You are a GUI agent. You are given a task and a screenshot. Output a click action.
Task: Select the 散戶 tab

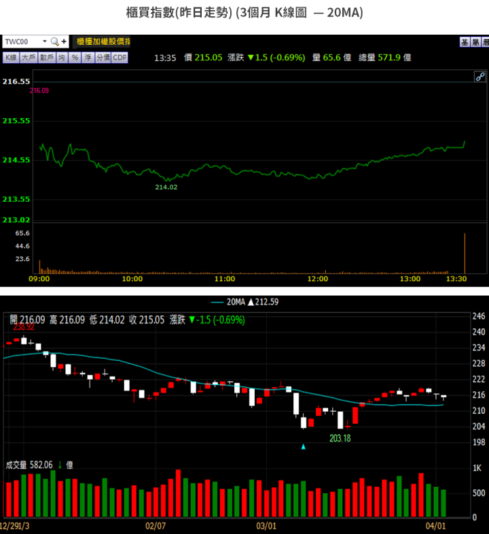[46, 58]
